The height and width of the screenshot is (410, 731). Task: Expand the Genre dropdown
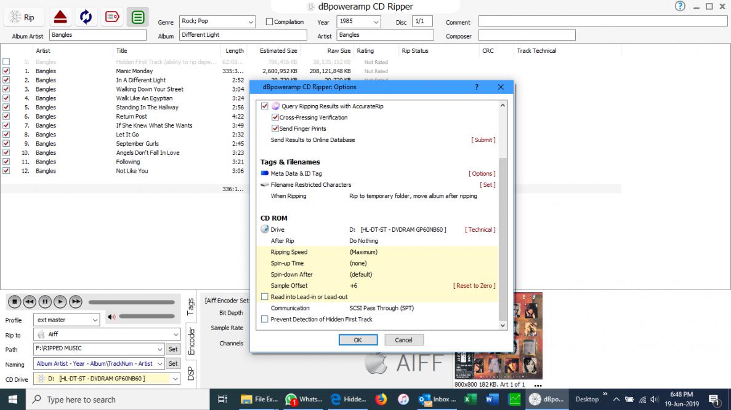coord(251,22)
